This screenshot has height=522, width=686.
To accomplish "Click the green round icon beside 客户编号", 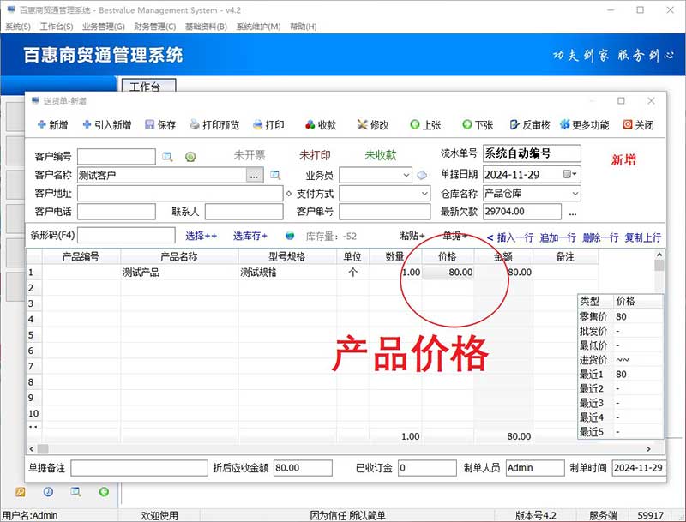I will tap(190, 157).
